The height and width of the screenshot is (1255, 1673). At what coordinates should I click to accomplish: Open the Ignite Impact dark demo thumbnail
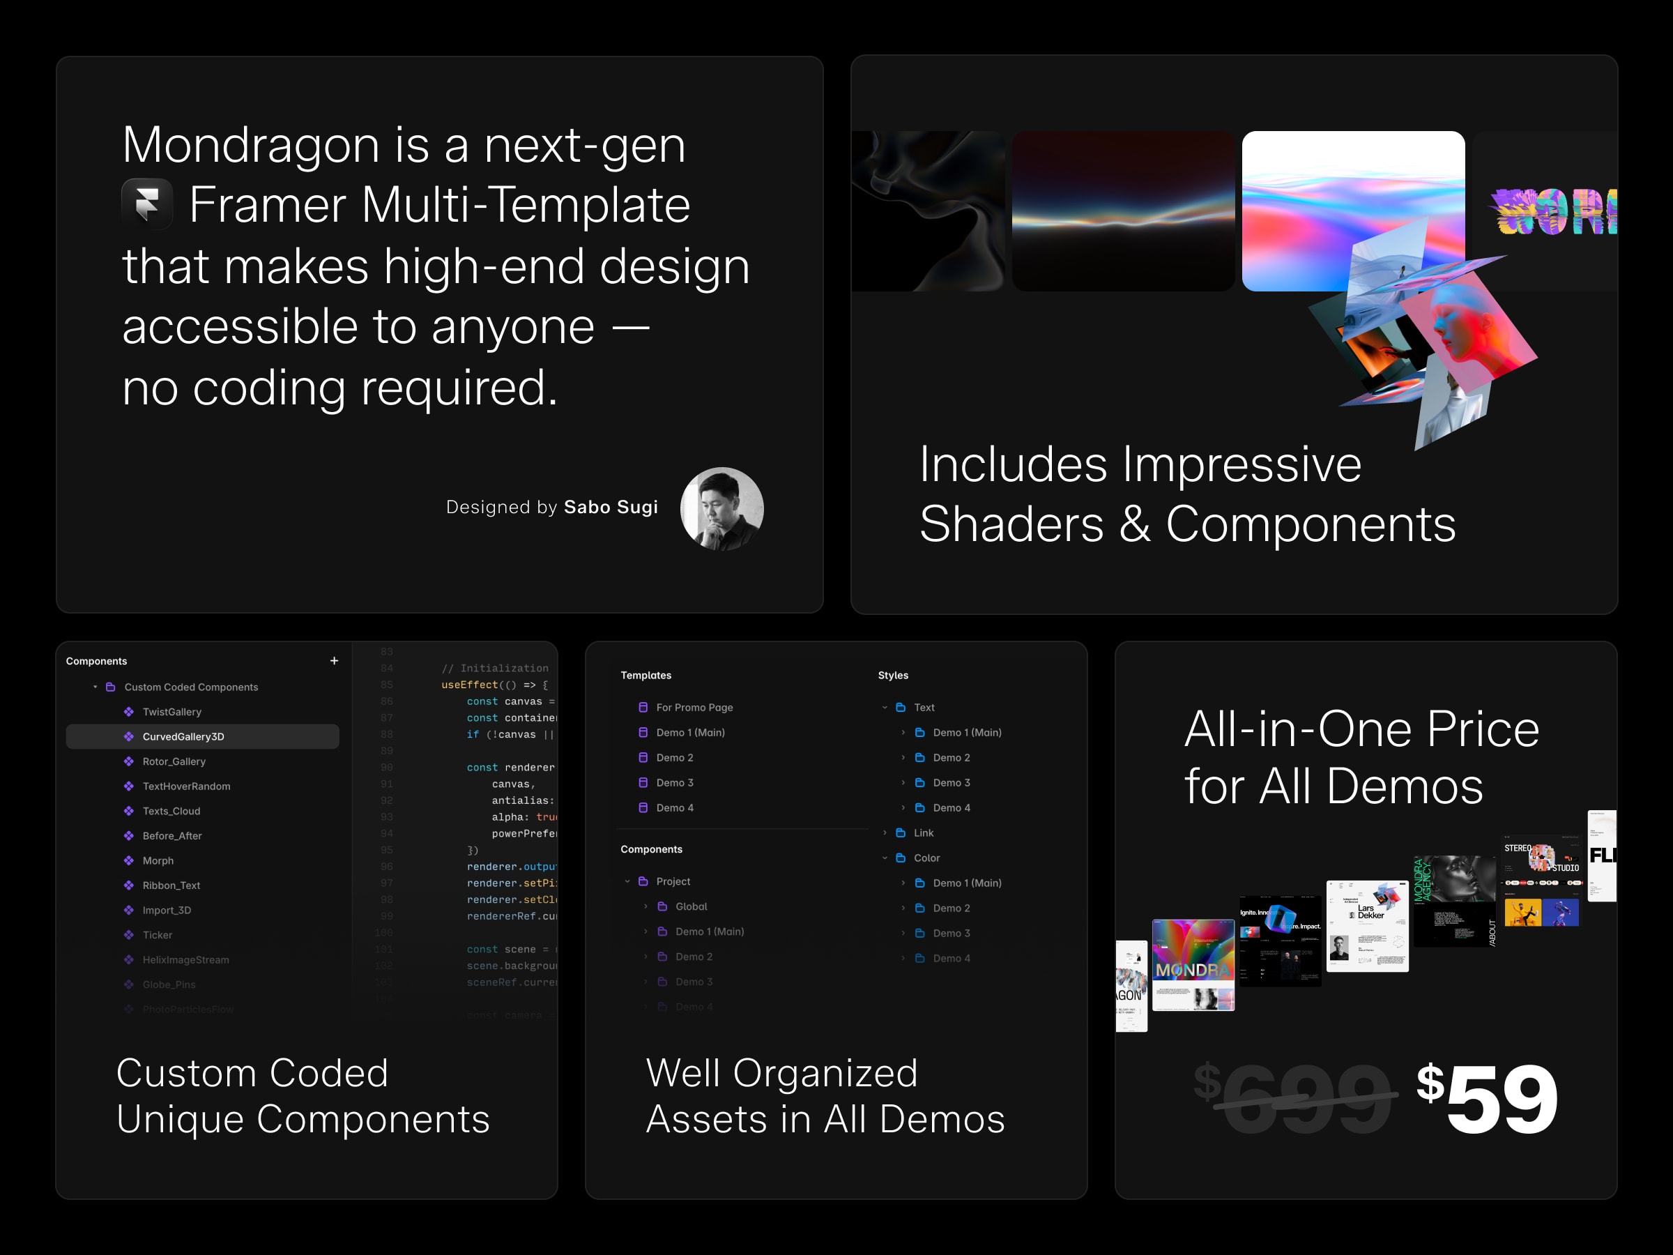(x=1281, y=941)
